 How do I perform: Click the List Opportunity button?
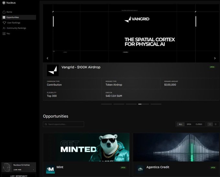pos(19,176)
